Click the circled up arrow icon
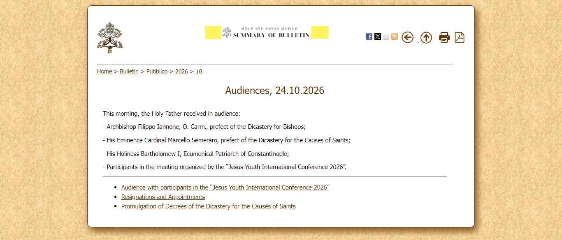Viewport: 562px width, 240px height. coord(426,38)
